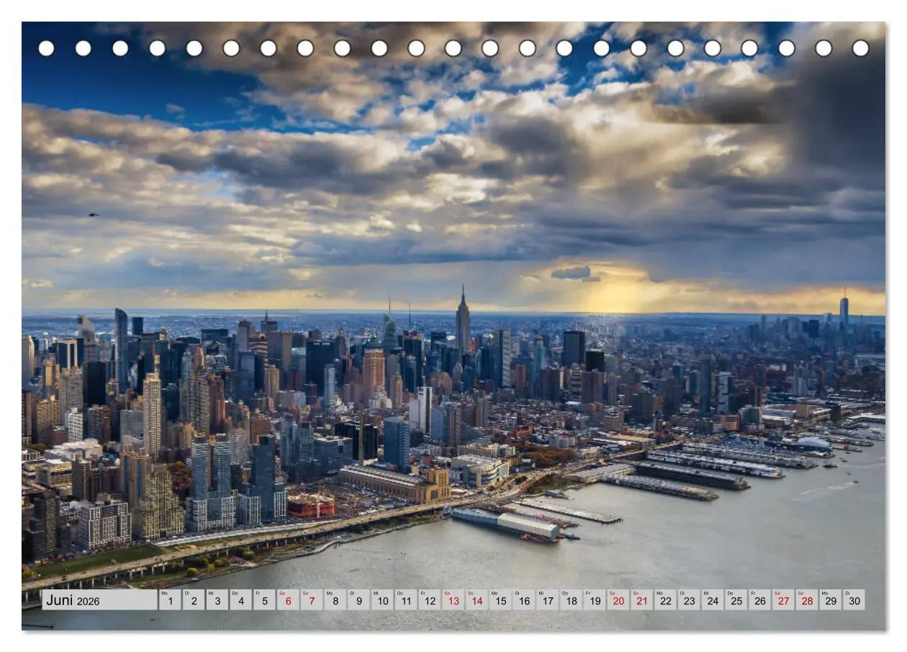Pick date cell 26

click(760, 600)
